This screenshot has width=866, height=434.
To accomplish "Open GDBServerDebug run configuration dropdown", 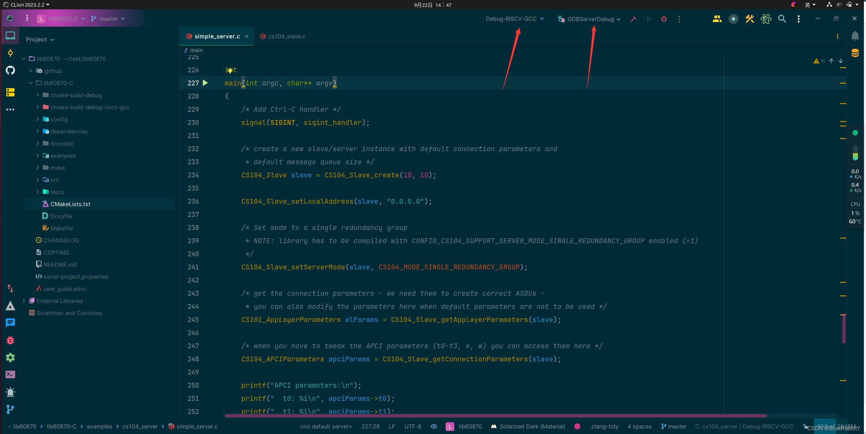I will click(x=589, y=19).
